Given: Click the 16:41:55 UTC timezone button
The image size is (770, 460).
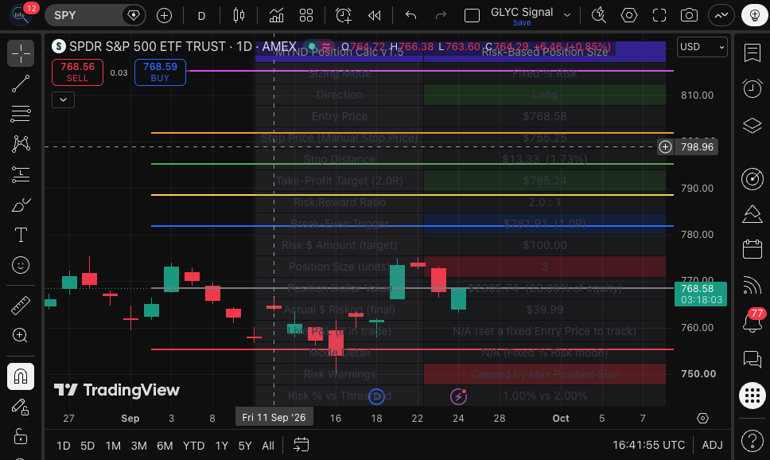Looking at the screenshot, I should (x=649, y=445).
